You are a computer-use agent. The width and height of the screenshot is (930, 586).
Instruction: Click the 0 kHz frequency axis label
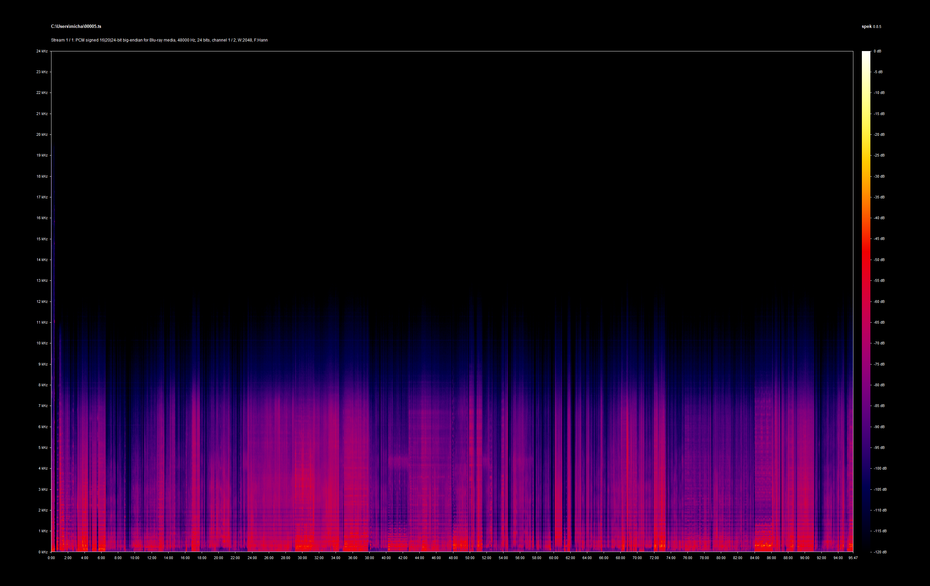click(43, 552)
